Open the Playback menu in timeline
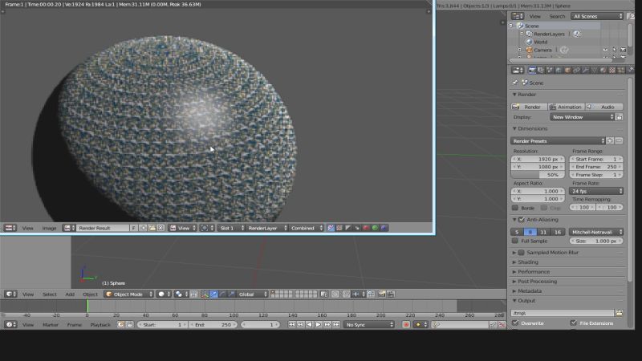The height and width of the screenshot is (361, 642). [100, 325]
